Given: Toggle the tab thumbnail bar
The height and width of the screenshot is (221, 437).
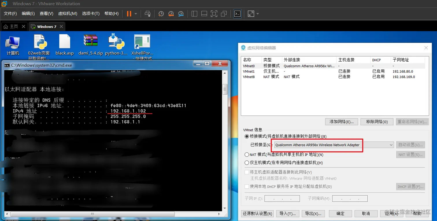Looking at the screenshot, I should click(x=204, y=14).
